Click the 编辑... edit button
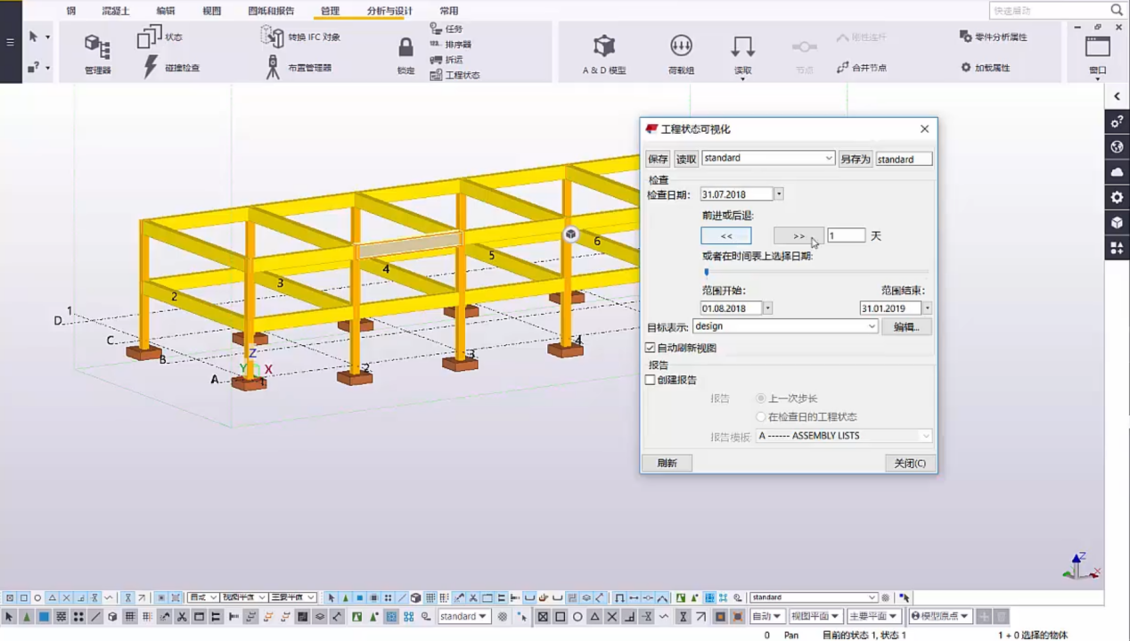The width and height of the screenshot is (1130, 641). [x=906, y=327]
